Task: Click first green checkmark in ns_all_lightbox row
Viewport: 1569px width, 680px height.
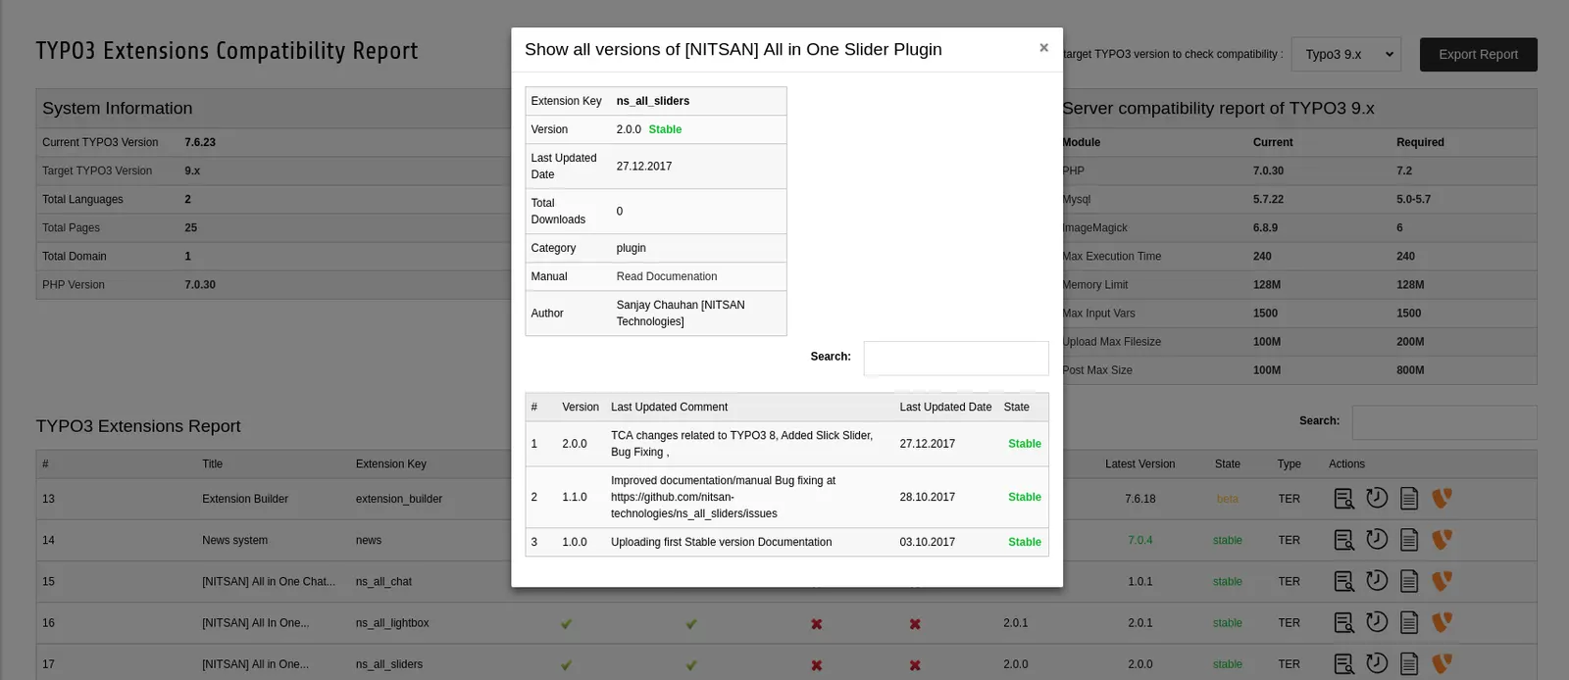Action: coord(566,624)
